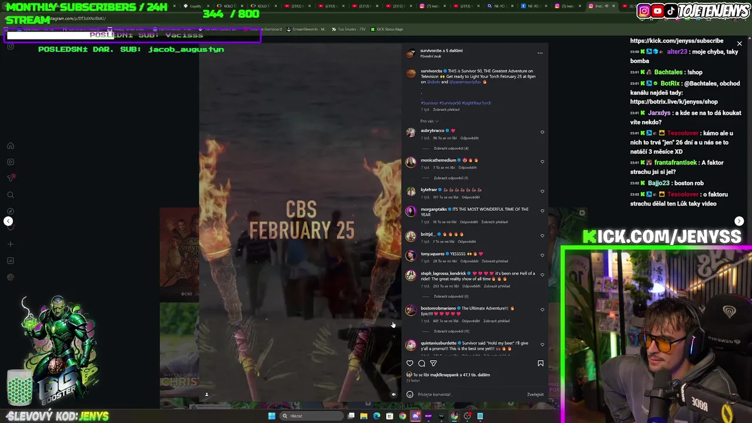This screenshot has width=752, height=423.
Task: Open File Explorer from the taskbar
Action: tap(364, 416)
